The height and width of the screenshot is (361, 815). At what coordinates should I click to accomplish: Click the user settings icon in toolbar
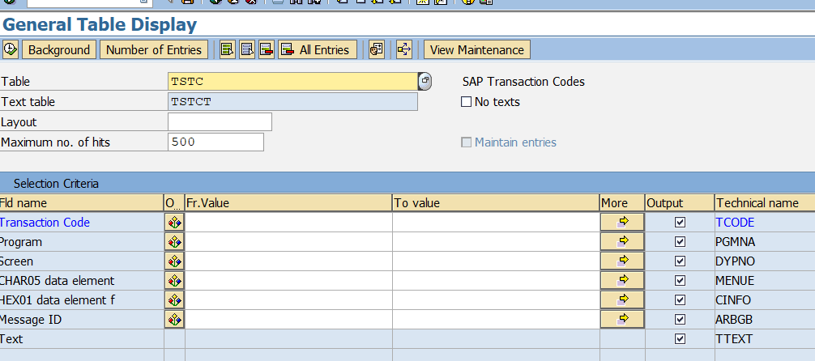(x=377, y=50)
